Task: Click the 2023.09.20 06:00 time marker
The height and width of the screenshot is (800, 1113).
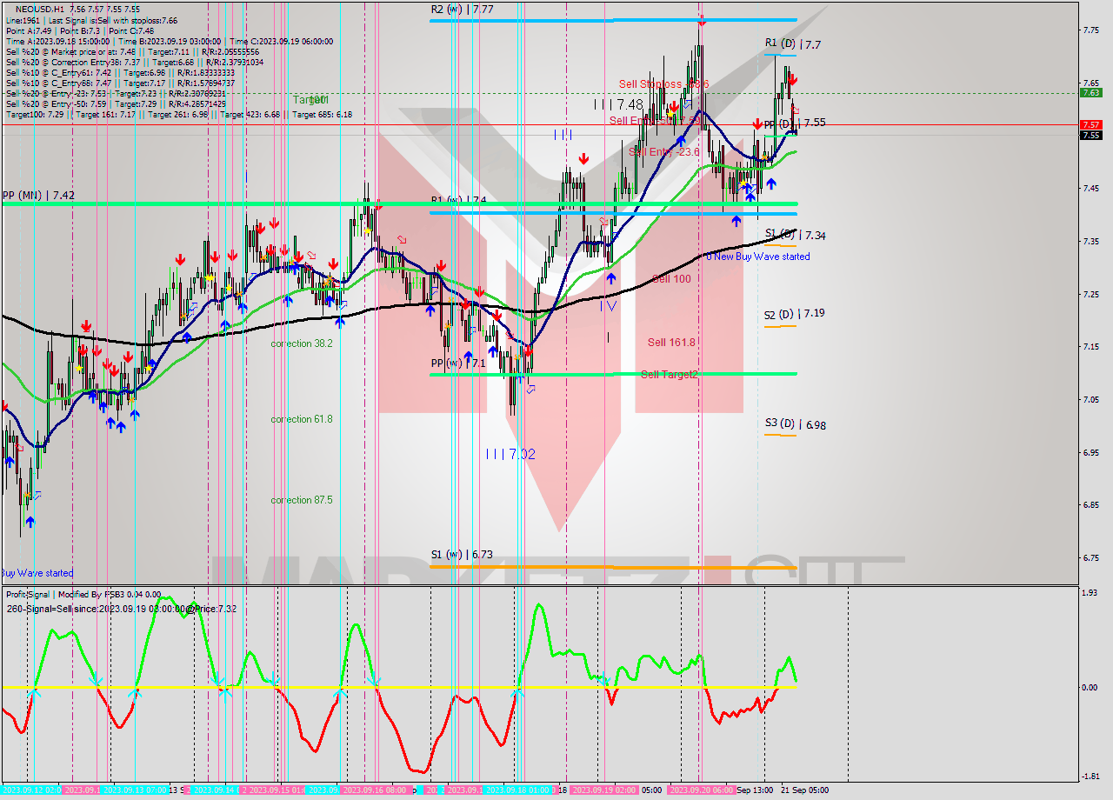Action: click(x=701, y=790)
